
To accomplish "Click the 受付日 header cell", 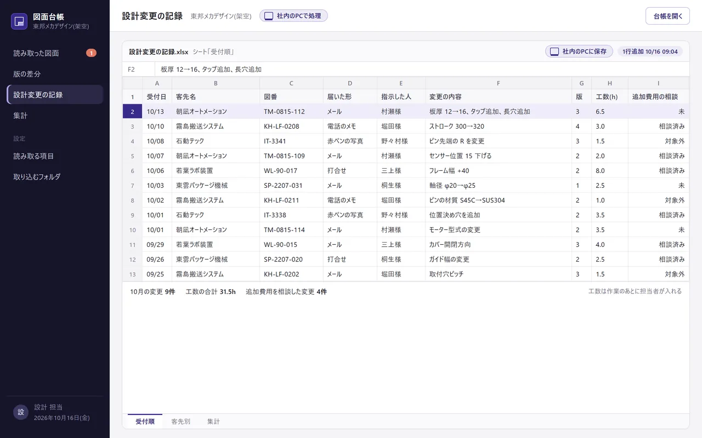I will [x=157, y=97].
